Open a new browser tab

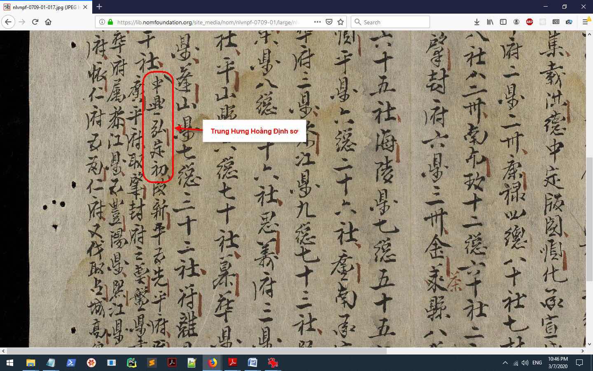(99, 7)
